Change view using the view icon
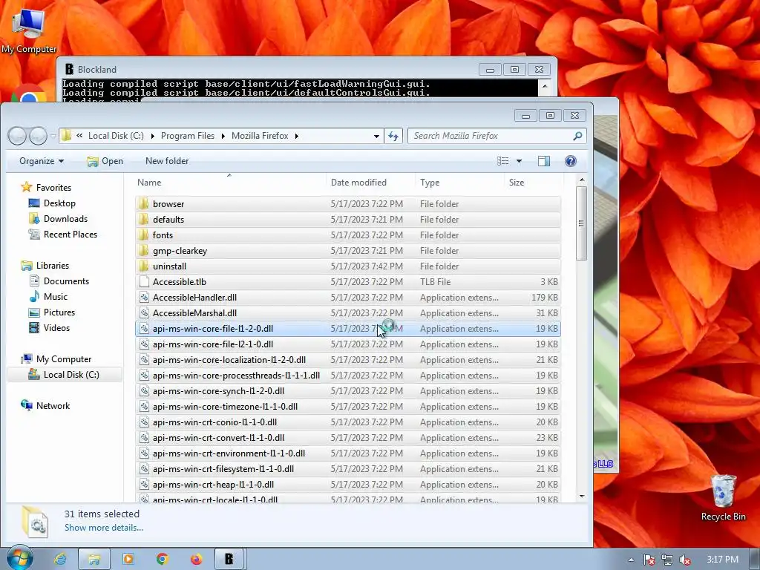The image size is (760, 570). (x=503, y=161)
